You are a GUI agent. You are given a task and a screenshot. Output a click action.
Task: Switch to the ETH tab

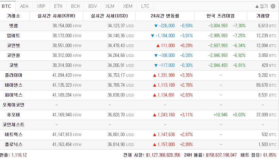pos(58,6)
